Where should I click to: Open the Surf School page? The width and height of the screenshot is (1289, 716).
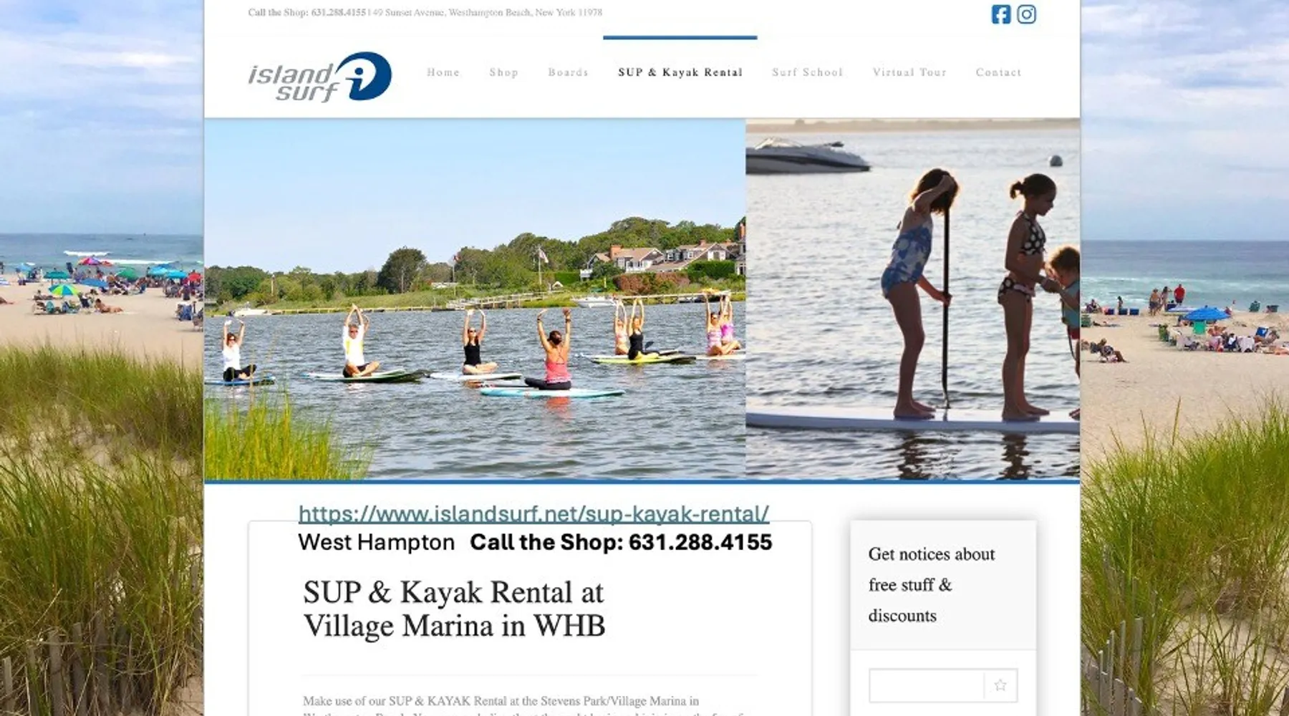[807, 72]
